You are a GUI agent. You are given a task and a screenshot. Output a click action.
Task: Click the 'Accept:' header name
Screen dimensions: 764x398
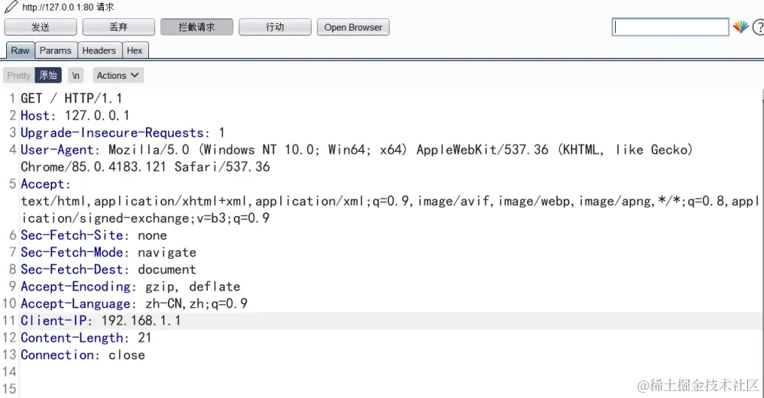point(45,184)
